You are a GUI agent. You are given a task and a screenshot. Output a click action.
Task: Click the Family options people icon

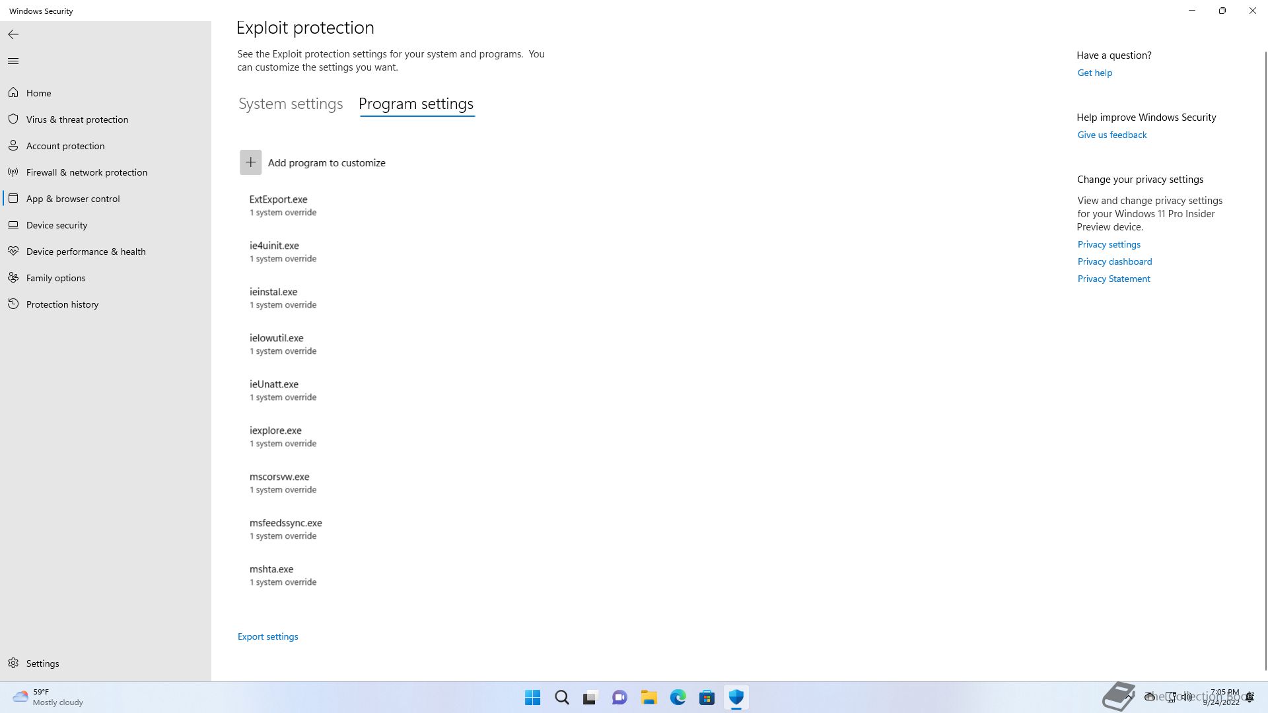click(13, 278)
